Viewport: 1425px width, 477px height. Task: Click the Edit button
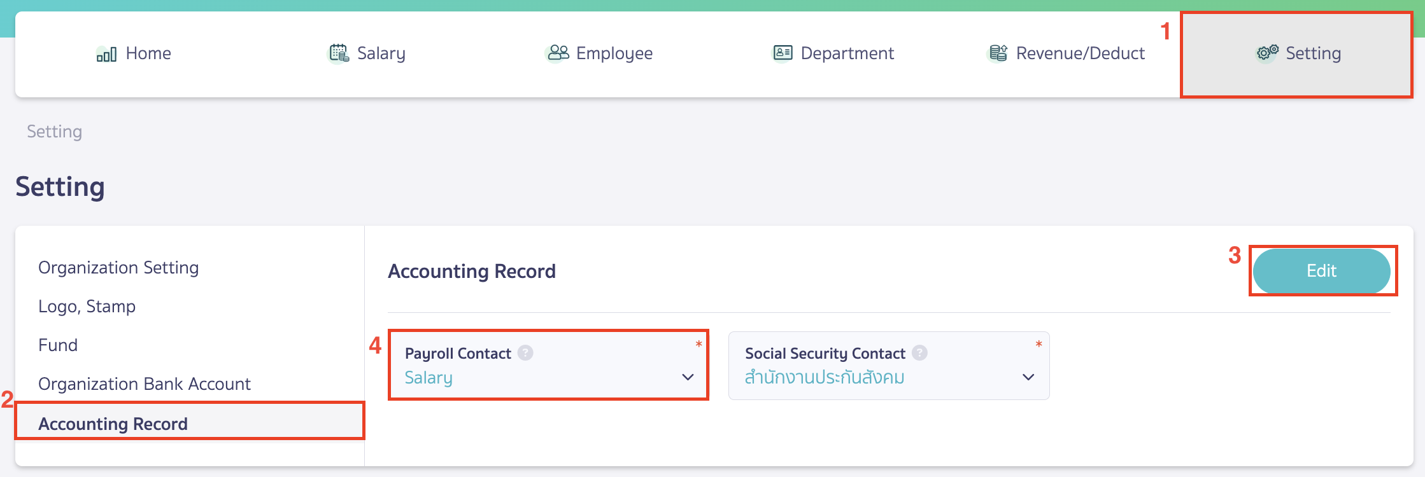click(x=1323, y=270)
